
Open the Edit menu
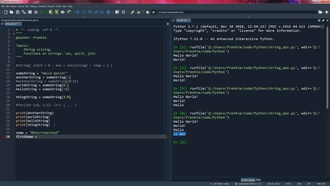[x=7, y=6]
